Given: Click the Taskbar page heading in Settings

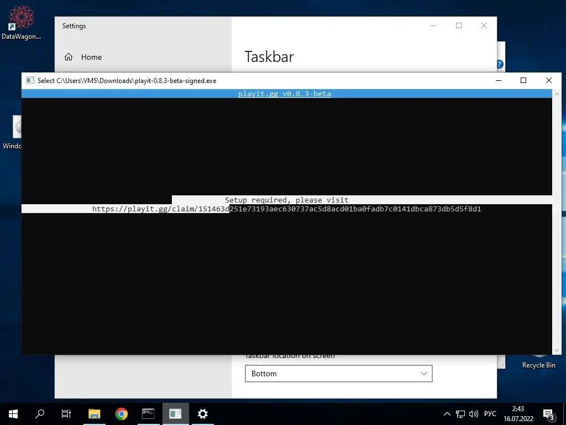Looking at the screenshot, I should click(x=269, y=57).
